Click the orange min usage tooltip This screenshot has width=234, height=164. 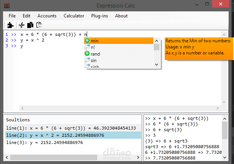click(x=199, y=49)
